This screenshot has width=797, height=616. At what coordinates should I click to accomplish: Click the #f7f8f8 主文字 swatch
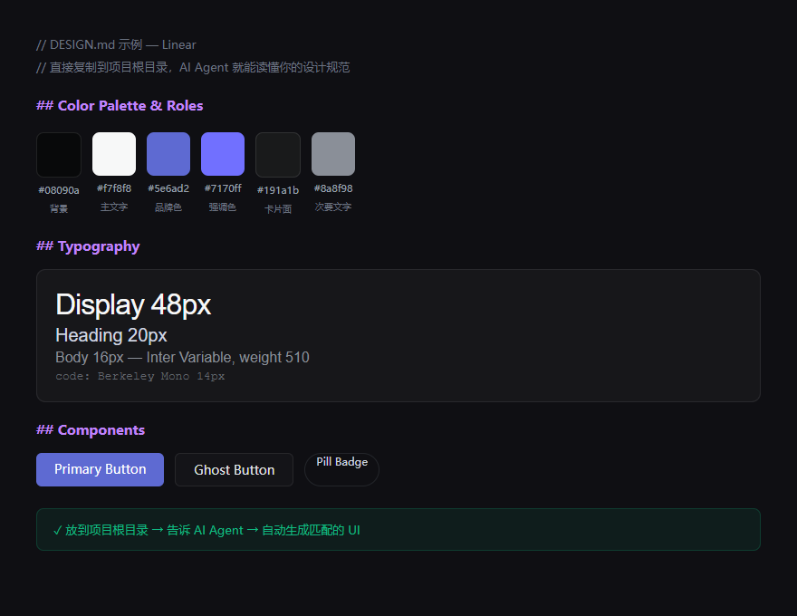tap(113, 154)
